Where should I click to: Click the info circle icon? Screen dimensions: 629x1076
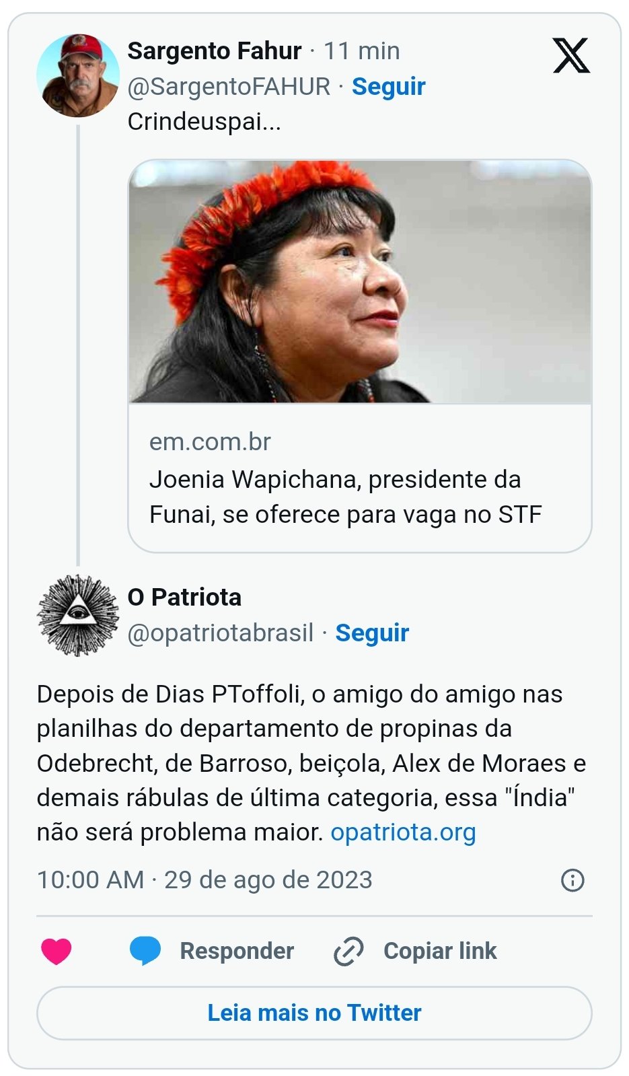[x=572, y=880]
